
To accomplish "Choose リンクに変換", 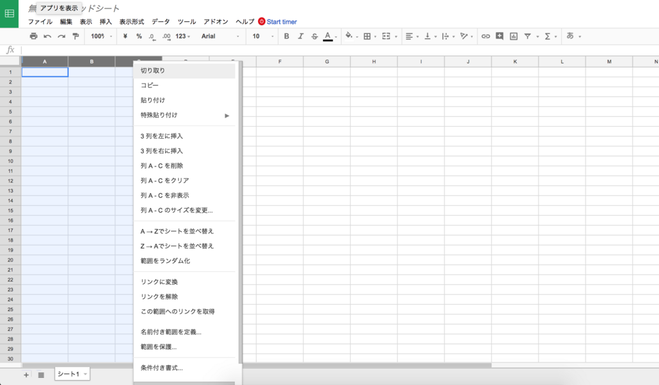I will 184,282.
